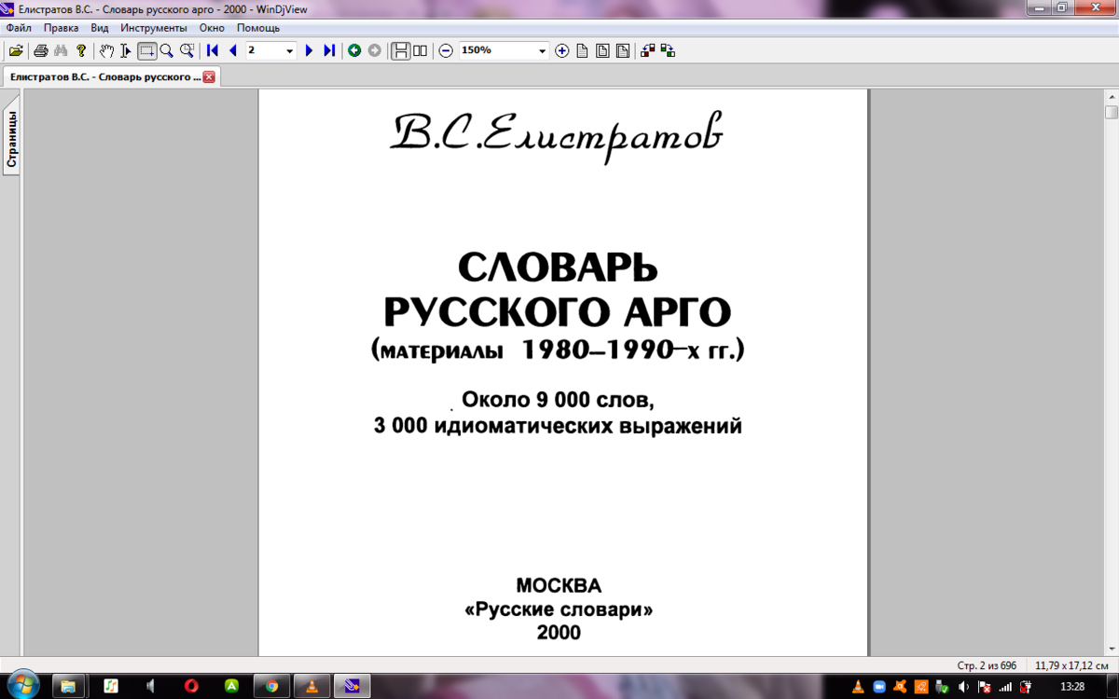Click the Fit page icon
Viewport: 1119px width, 699px height.
tap(602, 50)
